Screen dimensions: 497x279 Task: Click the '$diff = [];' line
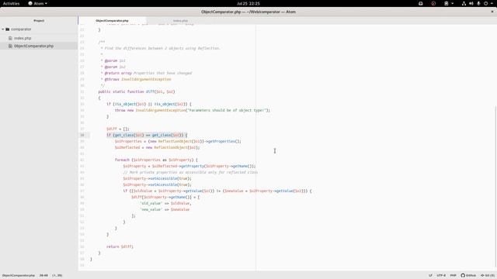117,129
